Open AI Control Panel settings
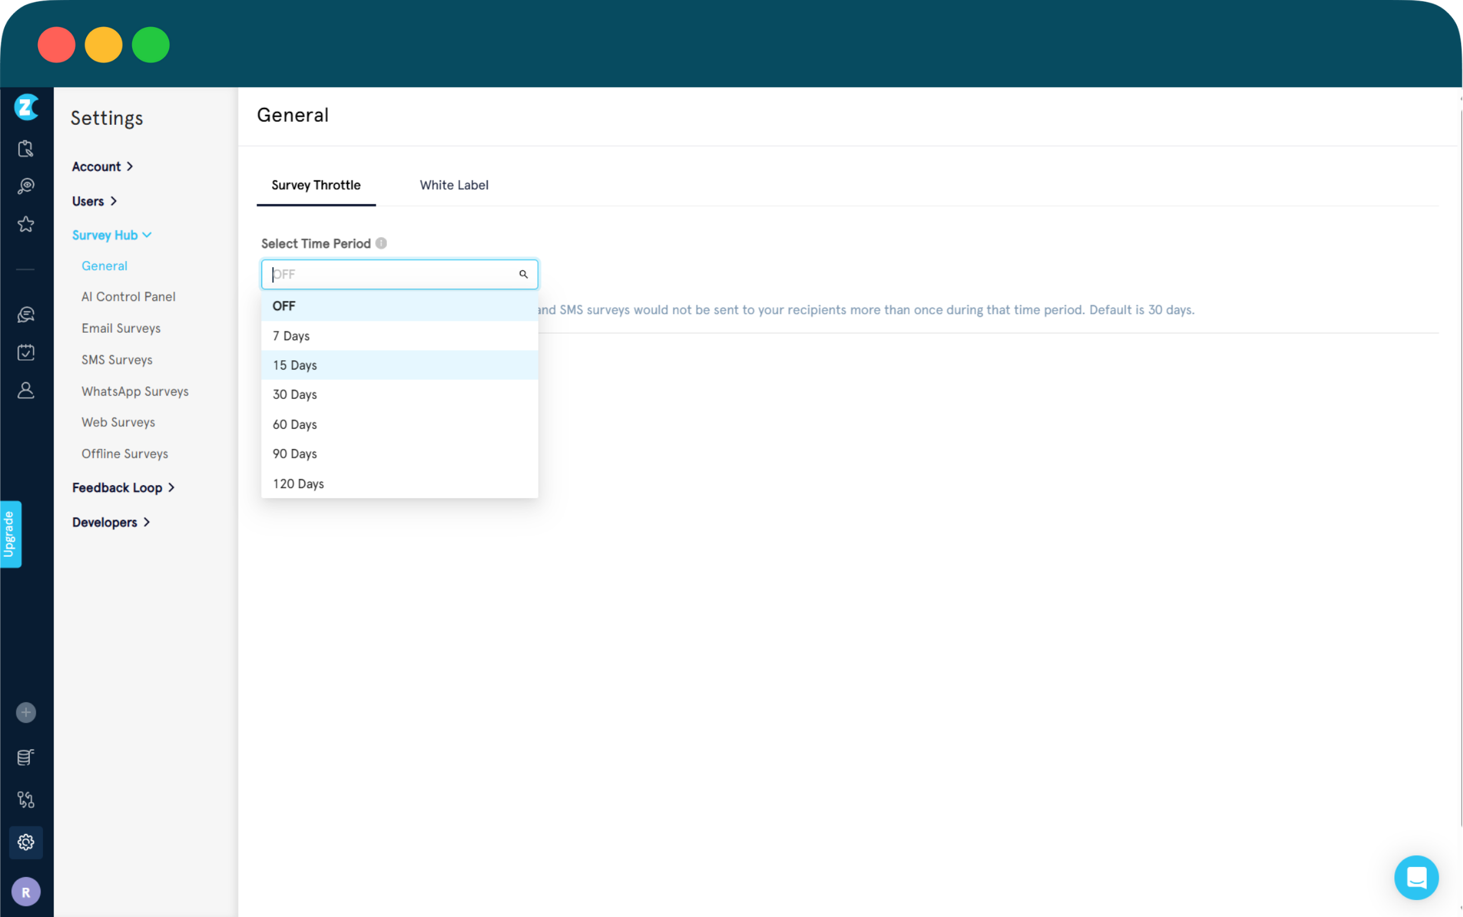This screenshot has height=917, width=1463. pos(128,297)
